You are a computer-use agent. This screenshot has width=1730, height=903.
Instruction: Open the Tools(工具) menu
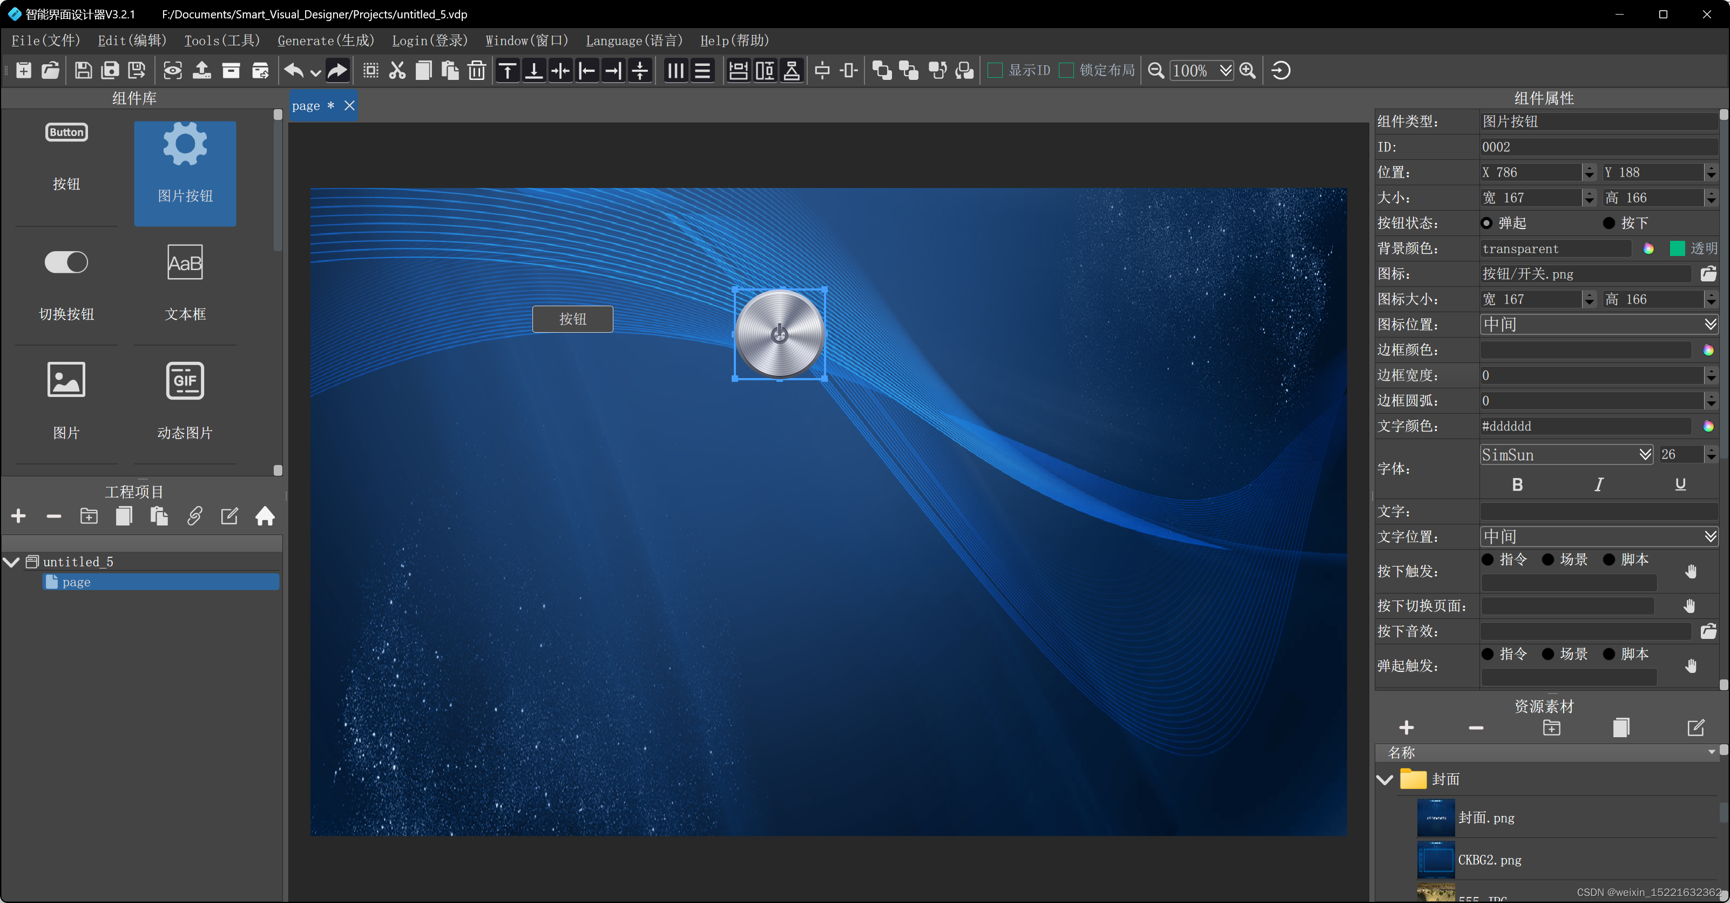click(x=221, y=41)
